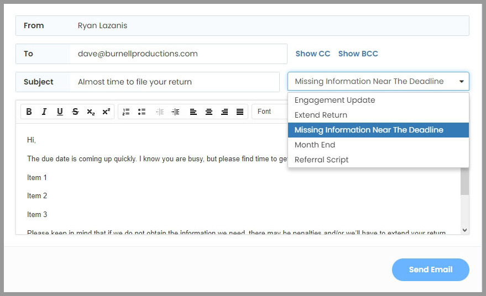Screen dimensions: 486x296
Task: Click the To email address field
Action: 179,54
